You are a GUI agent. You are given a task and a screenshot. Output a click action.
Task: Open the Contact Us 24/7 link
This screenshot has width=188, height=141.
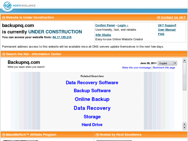tap(173, 18)
